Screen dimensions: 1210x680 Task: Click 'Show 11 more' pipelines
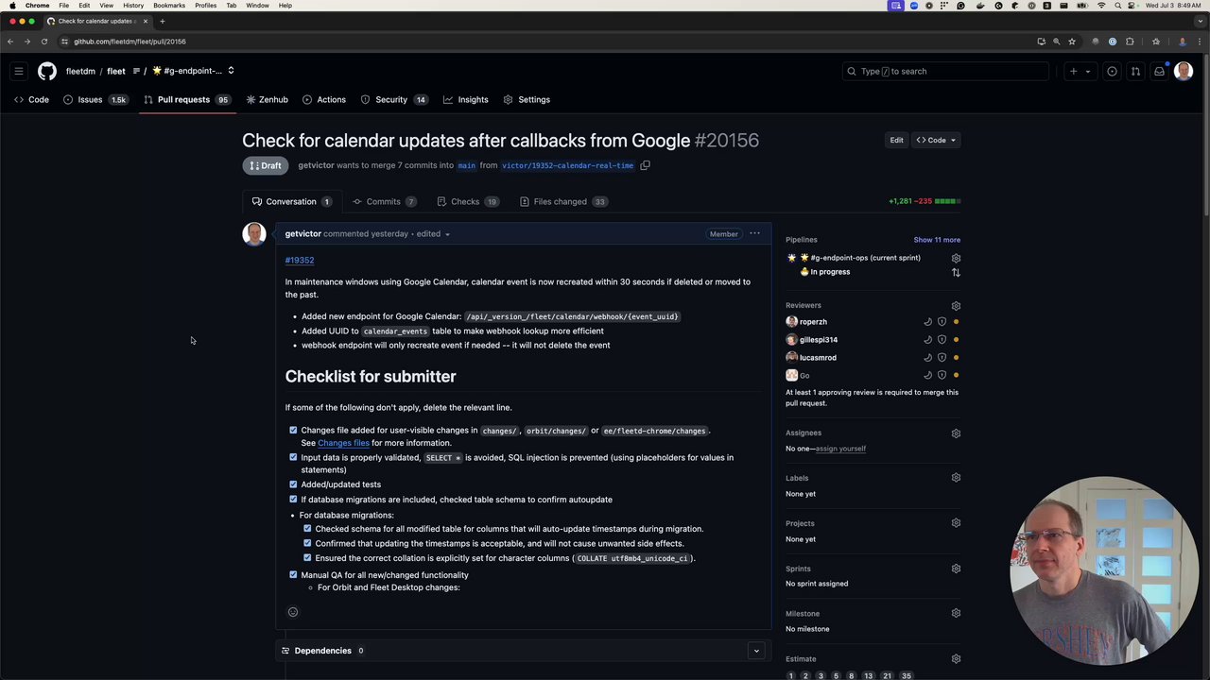[937, 240]
